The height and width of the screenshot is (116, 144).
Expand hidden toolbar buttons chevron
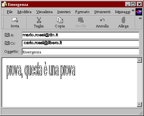140,18
